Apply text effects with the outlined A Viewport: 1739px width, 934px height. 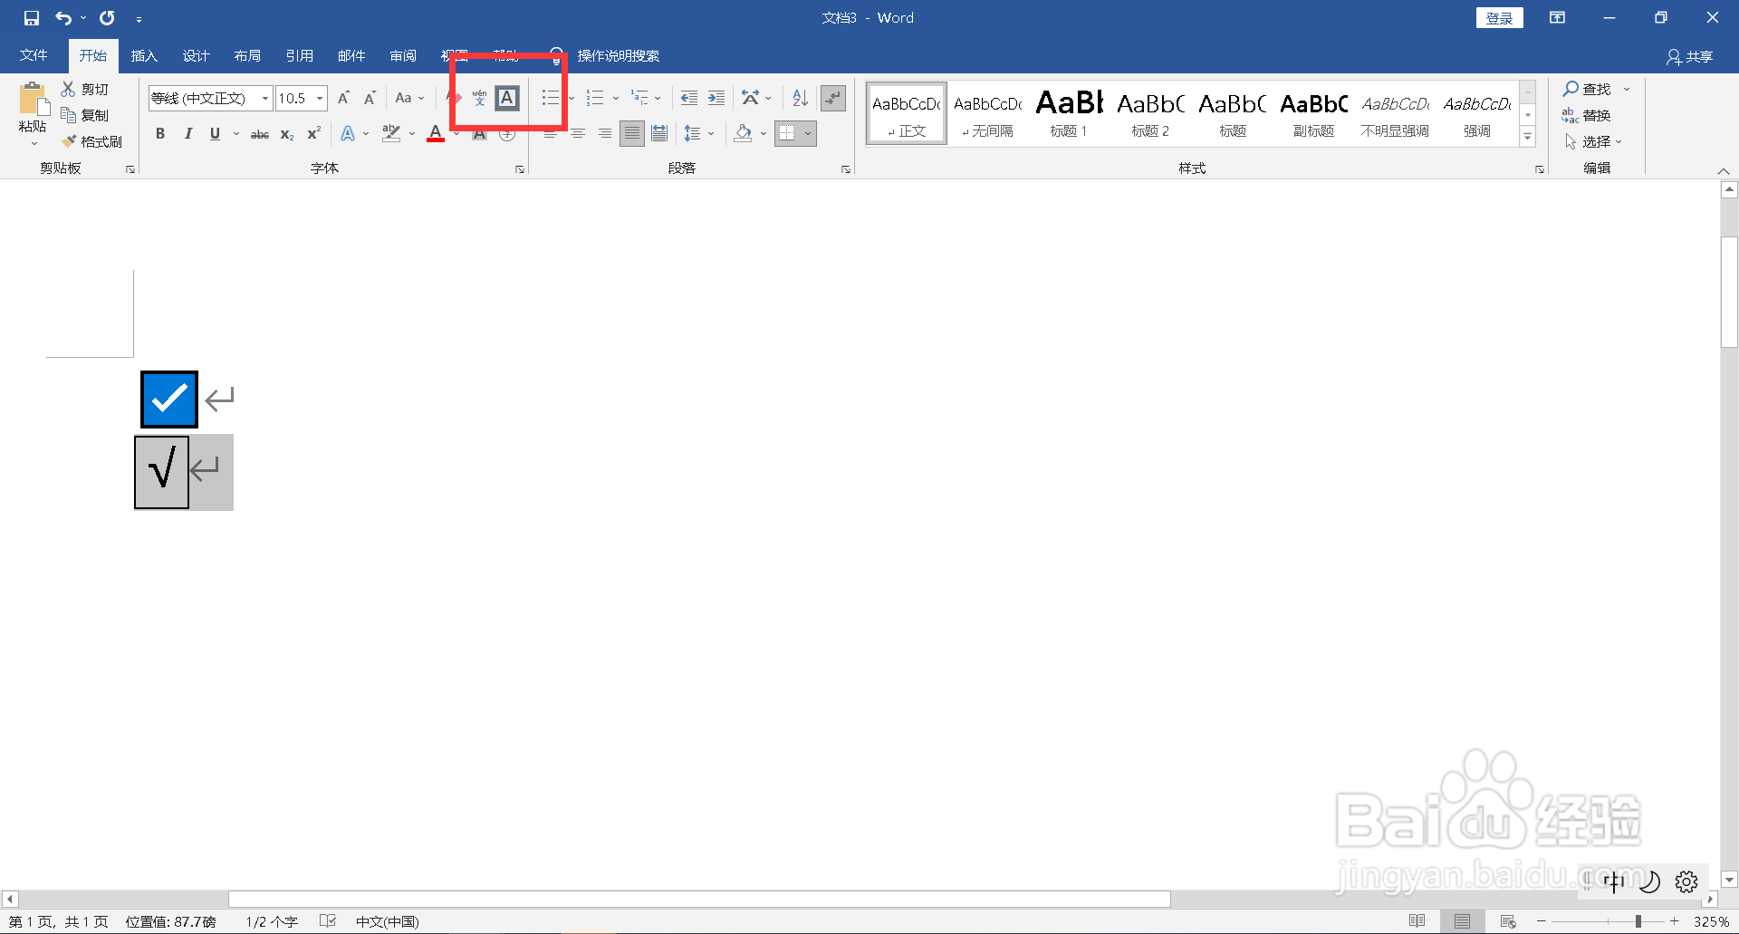(348, 134)
